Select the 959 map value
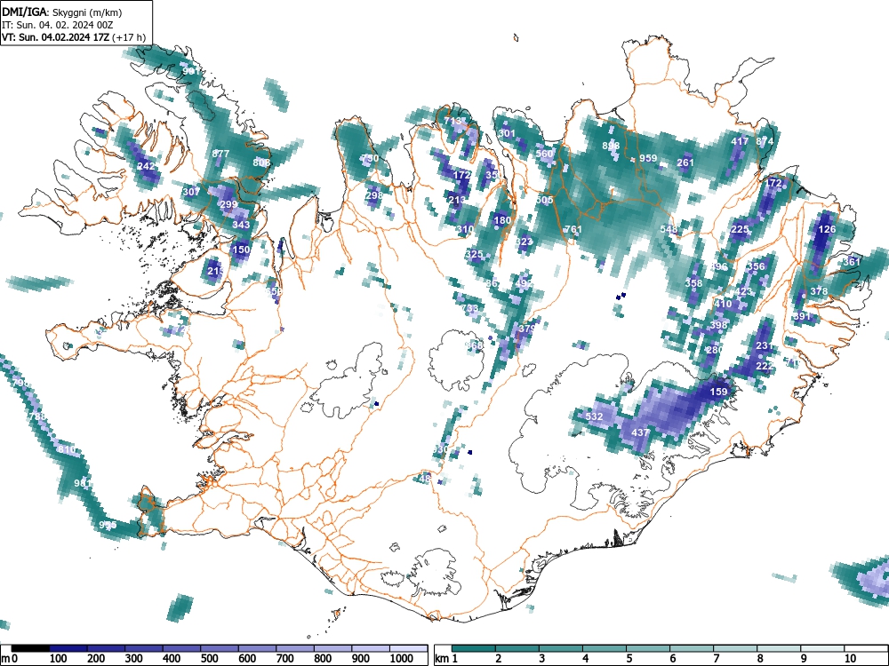This screenshot has height=666, width=889. 647,159
